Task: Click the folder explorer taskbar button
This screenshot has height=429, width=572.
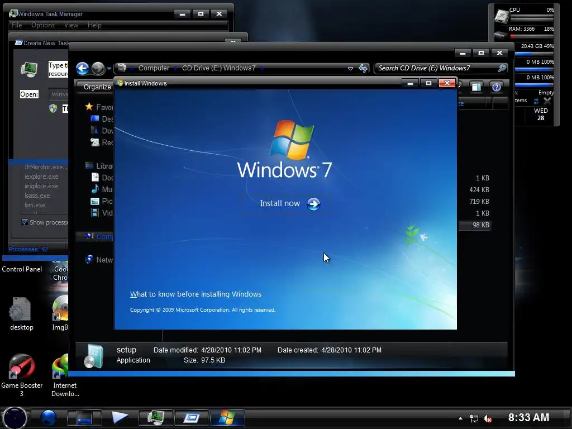Action: pos(84,418)
